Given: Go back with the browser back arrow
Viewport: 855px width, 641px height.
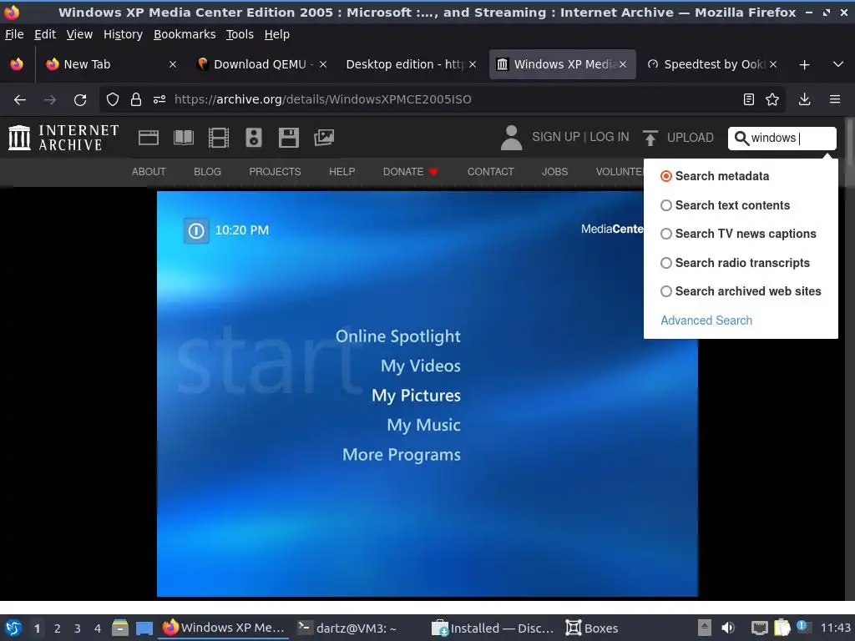Looking at the screenshot, I should tap(20, 99).
